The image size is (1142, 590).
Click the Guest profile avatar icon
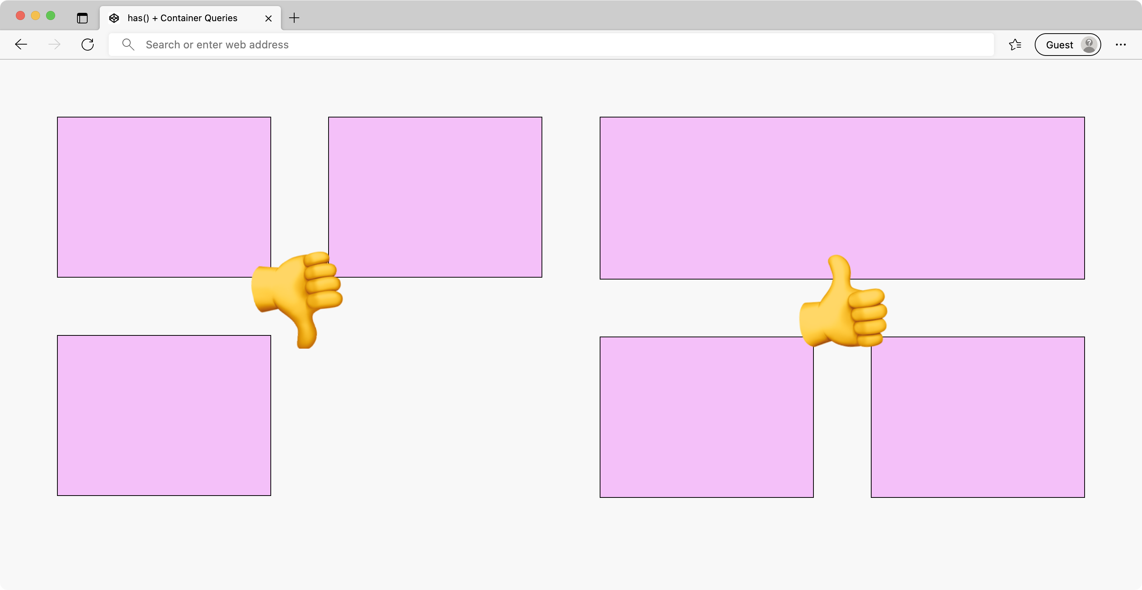1089,44
